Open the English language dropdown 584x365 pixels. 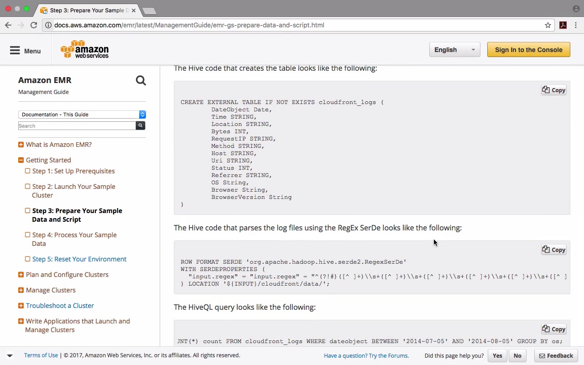(454, 50)
